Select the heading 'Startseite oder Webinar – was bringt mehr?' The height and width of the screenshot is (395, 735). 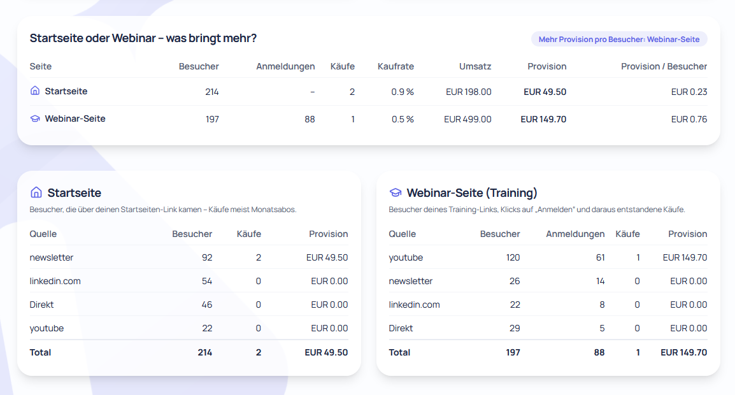tap(143, 38)
